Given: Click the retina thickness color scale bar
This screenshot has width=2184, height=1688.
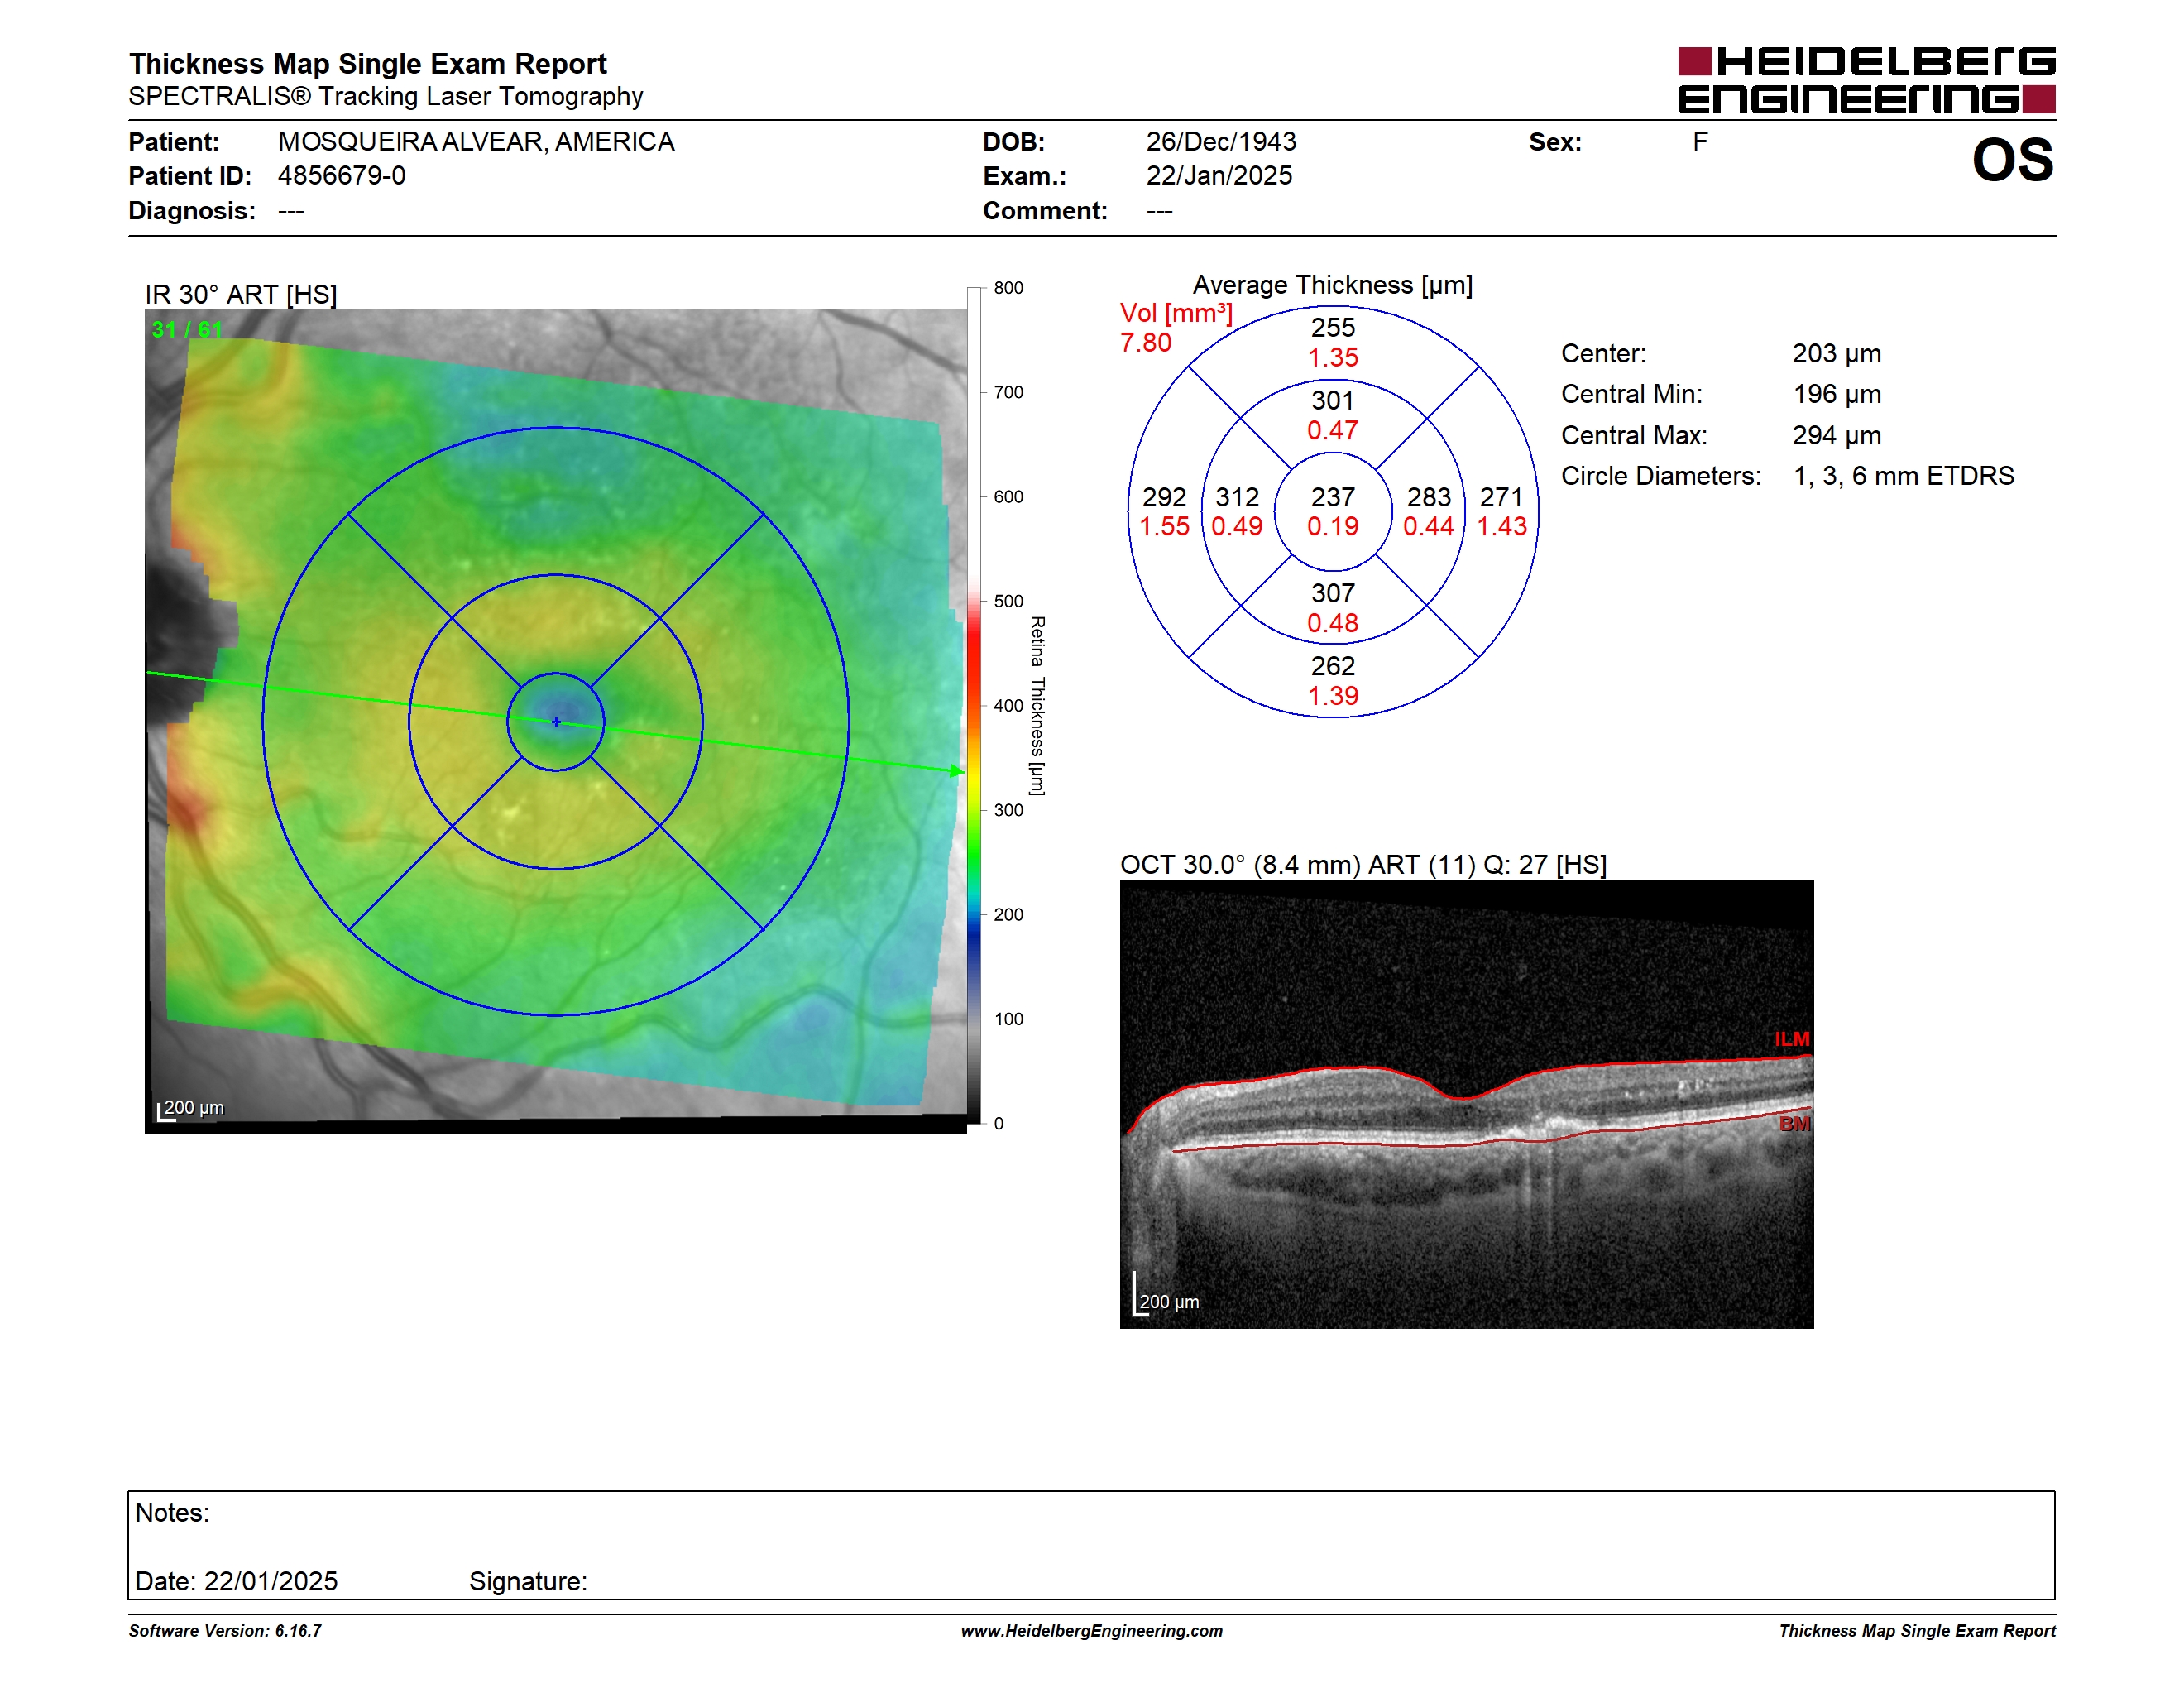Looking at the screenshot, I should coord(974,705).
